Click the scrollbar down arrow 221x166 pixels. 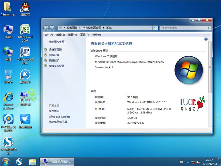[x=210, y=126]
